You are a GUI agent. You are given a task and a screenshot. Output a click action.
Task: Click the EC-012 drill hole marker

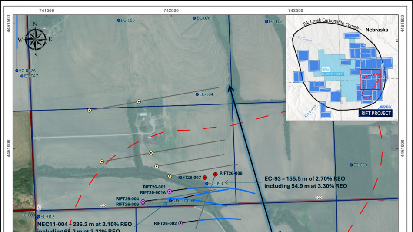click(38, 217)
